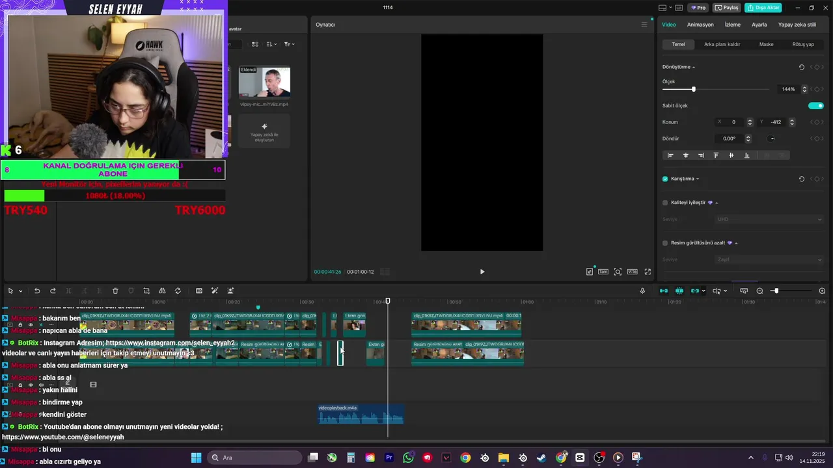Toggle clip linkage in the timeline
The width and height of the screenshot is (833, 468).
click(694, 291)
